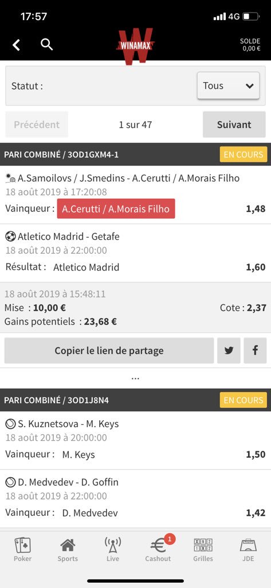Image resolution: width=271 pixels, height=588 pixels.
Task: Open the S. Kuznetsova - M. Keys match
Action: coord(68,424)
